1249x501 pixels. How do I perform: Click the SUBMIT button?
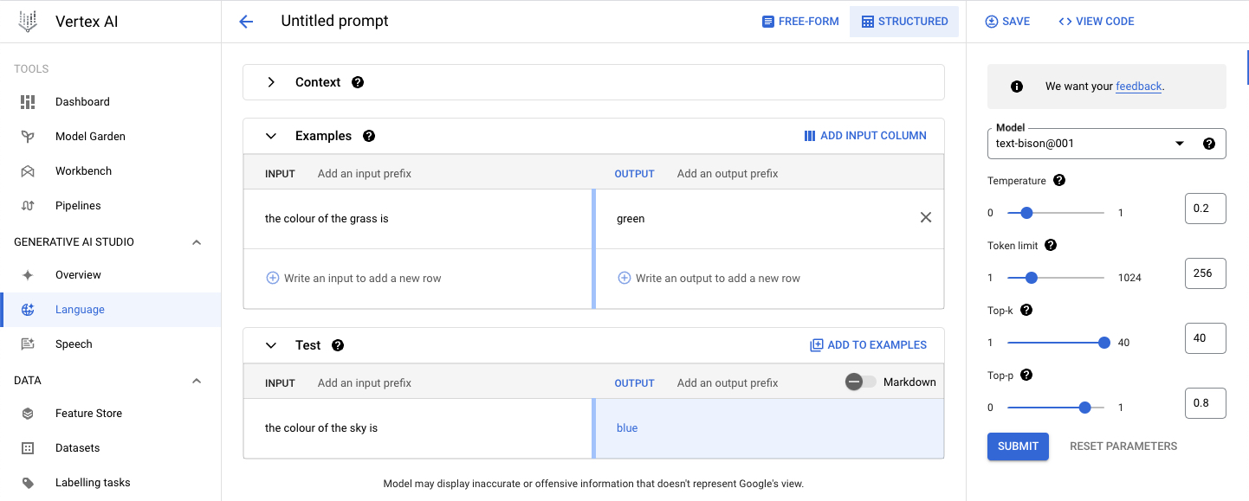click(x=1018, y=446)
